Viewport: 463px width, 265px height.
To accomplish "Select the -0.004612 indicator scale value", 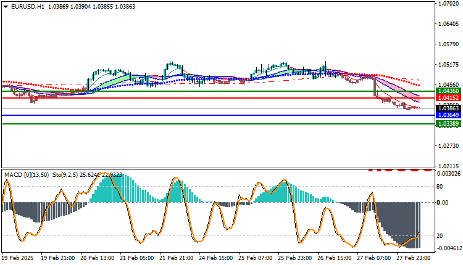I will coord(449,248).
